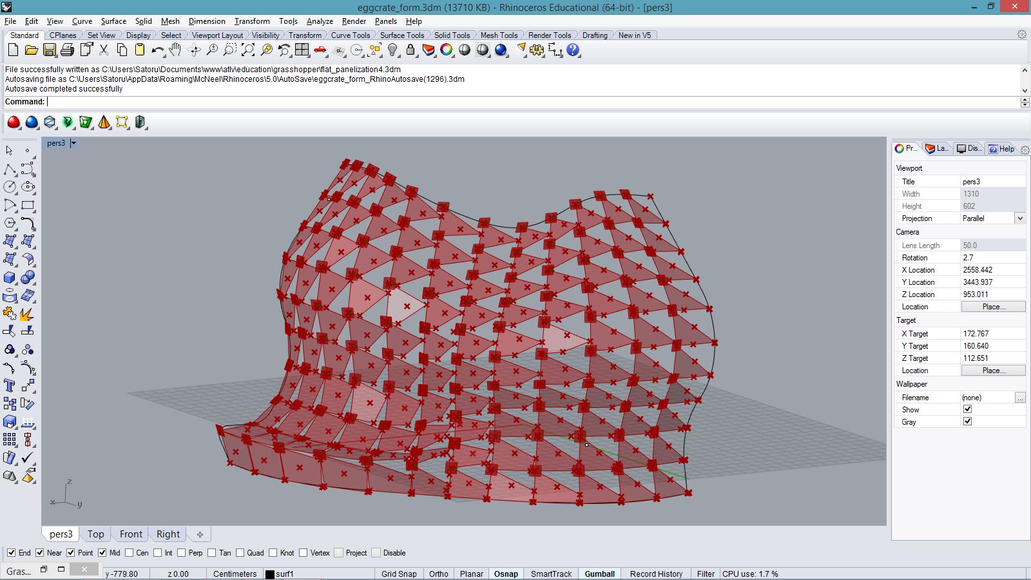The height and width of the screenshot is (580, 1031).
Task: Click the Undo arrow icon
Action: pyautogui.click(x=157, y=50)
